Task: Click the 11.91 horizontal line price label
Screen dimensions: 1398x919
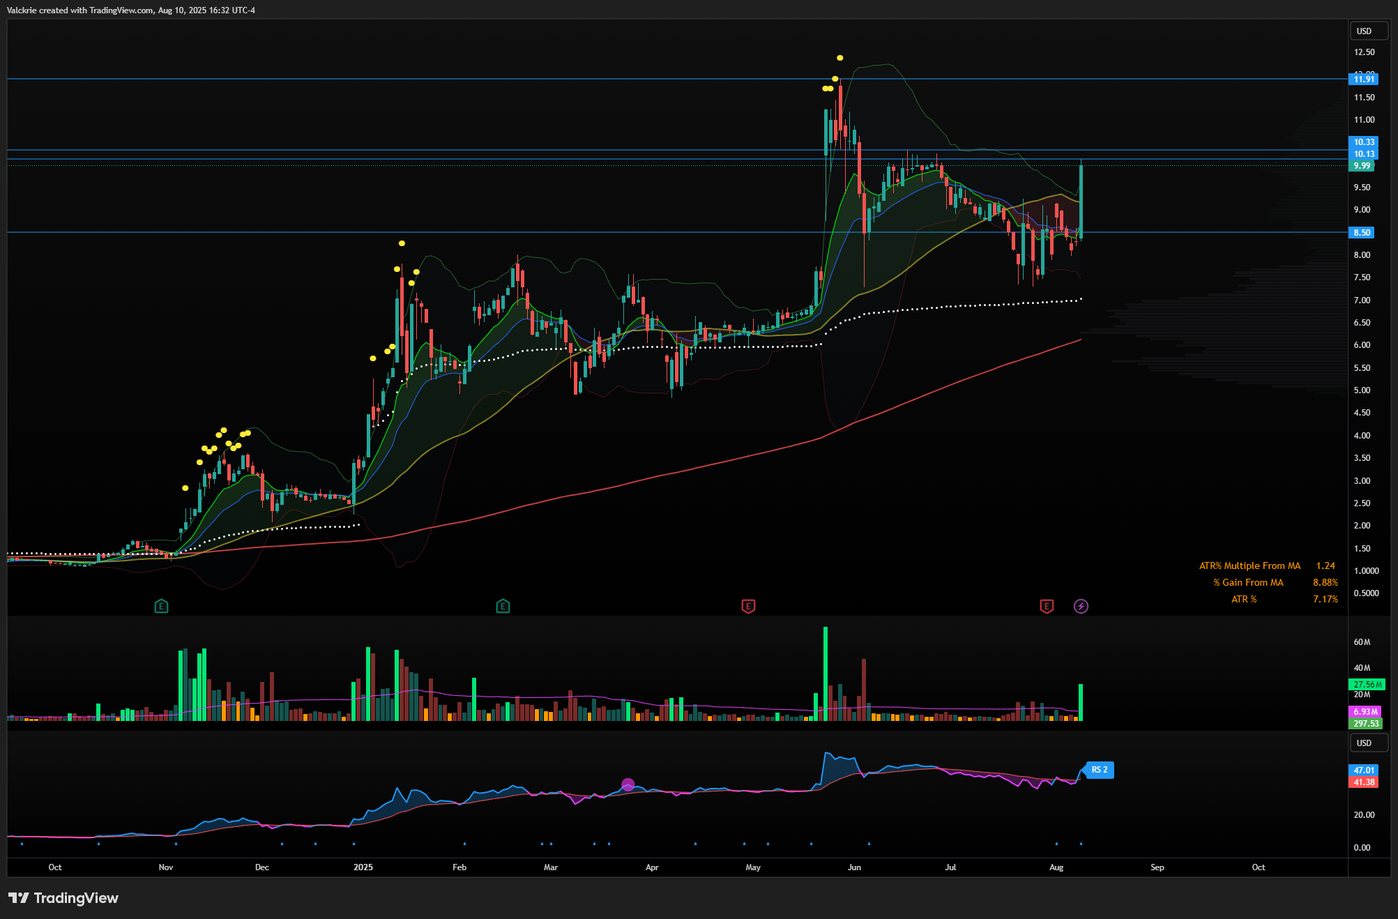Action: click(1363, 79)
